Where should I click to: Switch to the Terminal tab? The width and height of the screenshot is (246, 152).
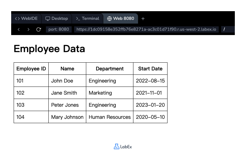click(87, 19)
